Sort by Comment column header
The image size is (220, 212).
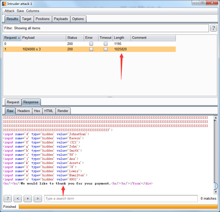coord(153,38)
